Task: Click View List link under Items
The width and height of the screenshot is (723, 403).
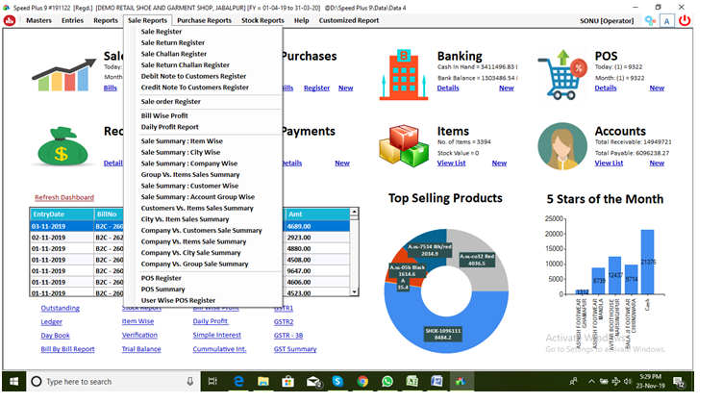Action: [x=452, y=163]
